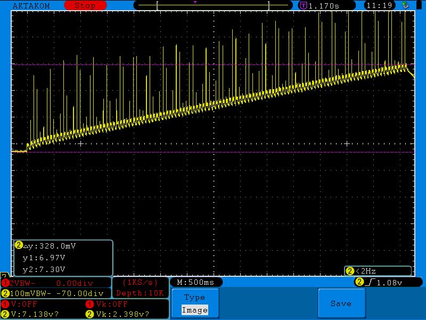Select the upper purple horizontal cursor line

point(213,65)
